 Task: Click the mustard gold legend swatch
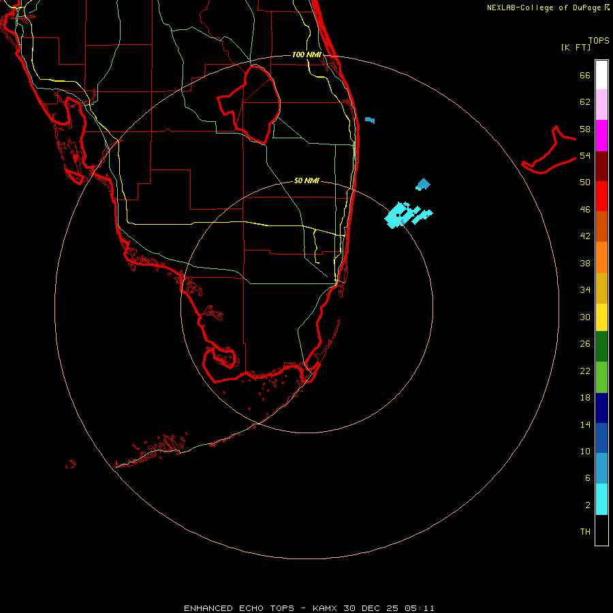click(601, 288)
